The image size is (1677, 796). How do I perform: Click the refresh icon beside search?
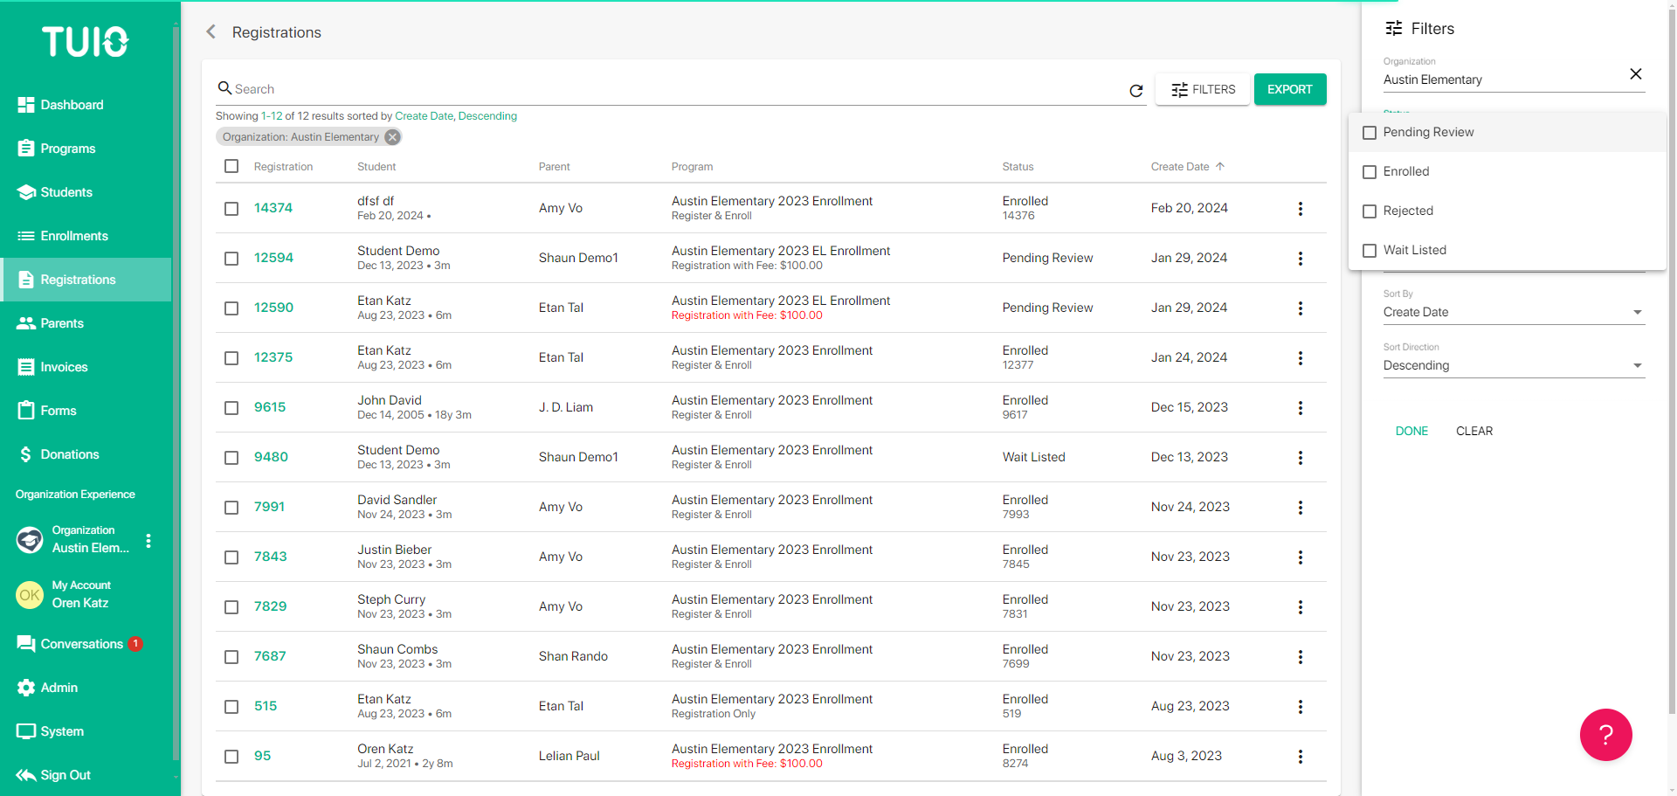(x=1136, y=90)
